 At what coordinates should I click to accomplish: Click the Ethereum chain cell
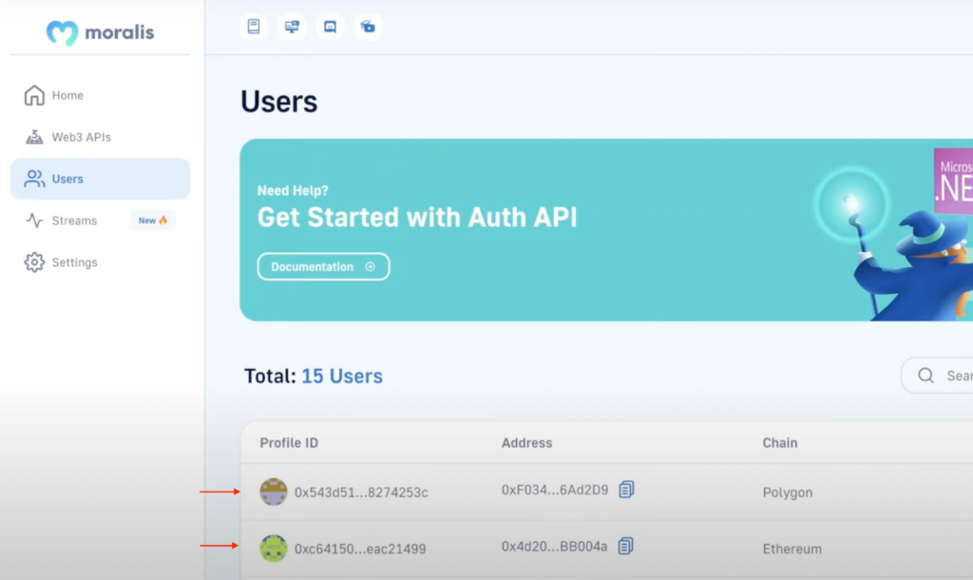pos(792,549)
